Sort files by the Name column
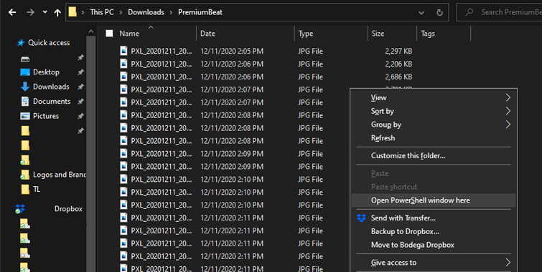The width and height of the screenshot is (542, 272). (x=129, y=34)
